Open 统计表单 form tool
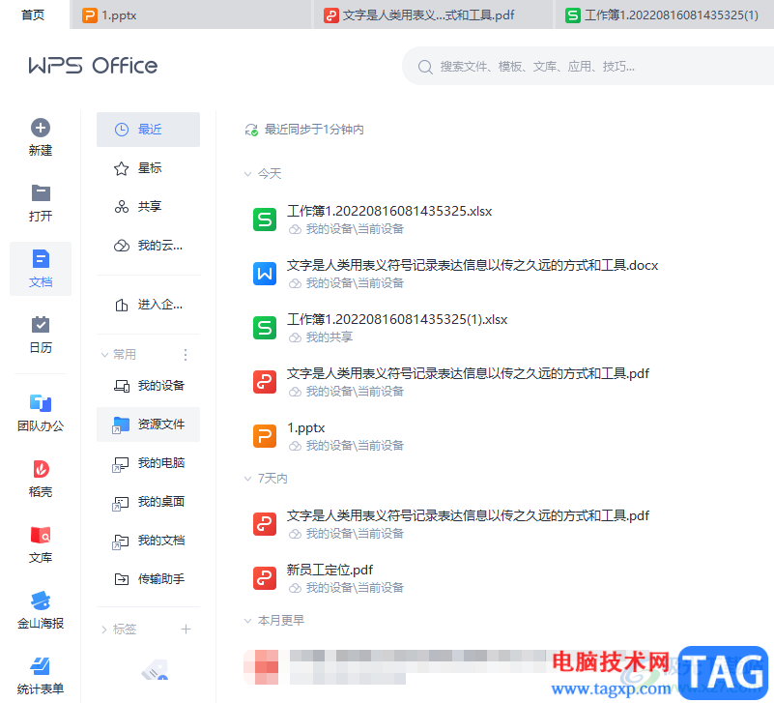Screen dimensions: 774x703 [41, 676]
